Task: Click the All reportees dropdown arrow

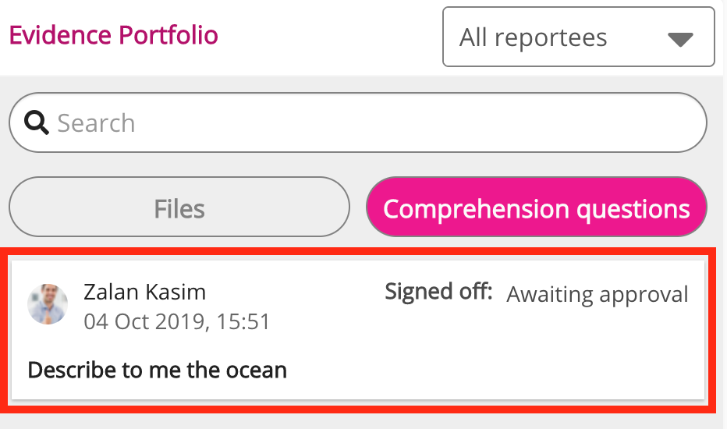Action: coord(680,39)
